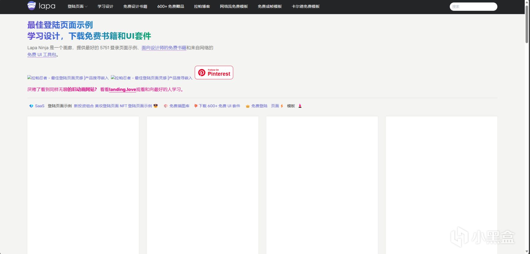Viewport: 530px width, 254px height.
Task: Click the 厌倦了看到同样无聊的旧动画网站? text
Action: (62, 89)
